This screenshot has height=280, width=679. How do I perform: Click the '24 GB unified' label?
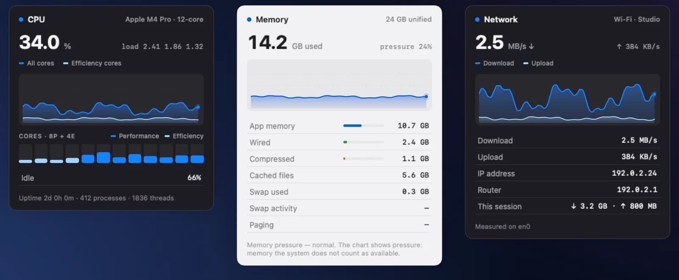pyautogui.click(x=409, y=20)
